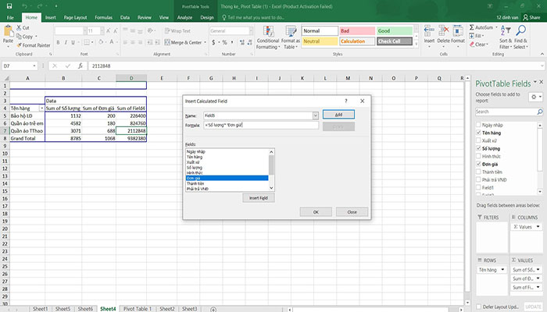The height and width of the screenshot is (312, 547).
Task: Switch to the Page Layout tab
Action: (x=75, y=17)
